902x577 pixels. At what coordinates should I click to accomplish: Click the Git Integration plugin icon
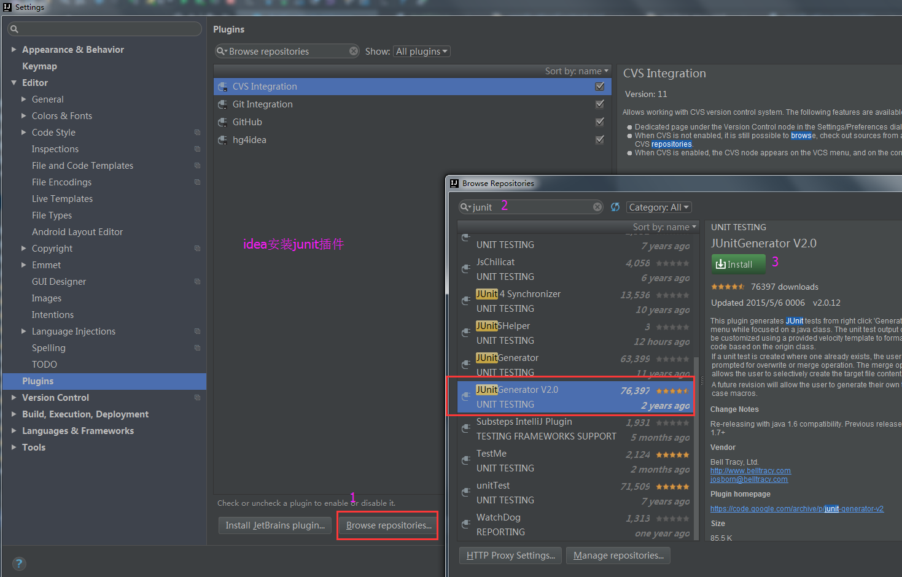223,104
